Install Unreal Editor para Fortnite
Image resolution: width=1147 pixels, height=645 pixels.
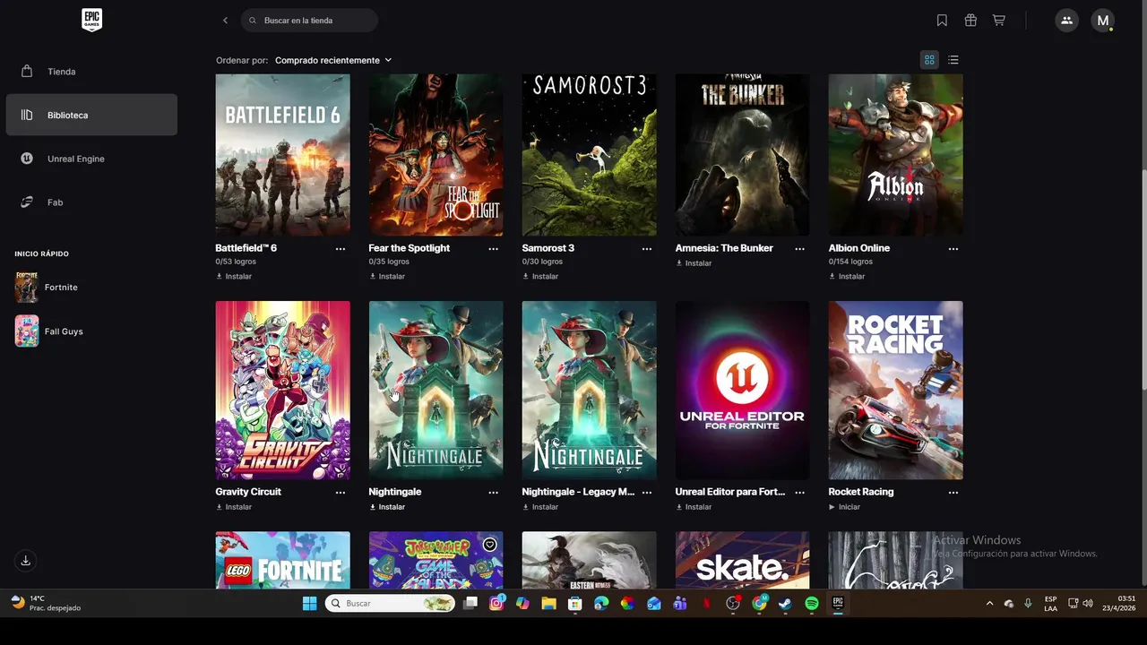pos(694,507)
